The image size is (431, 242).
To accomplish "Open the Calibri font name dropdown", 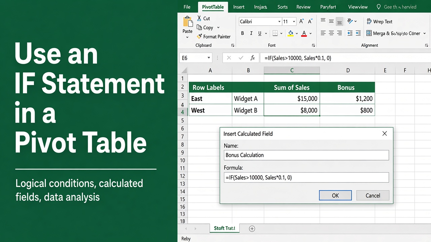I will (279, 22).
